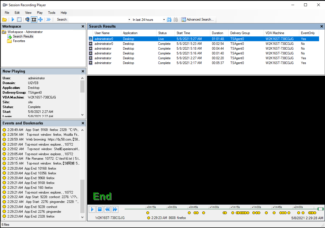The image size is (325, 228).
Task: Toggle the scale-to-fit filmstrip toolbar button
Action: click(x=34, y=19)
